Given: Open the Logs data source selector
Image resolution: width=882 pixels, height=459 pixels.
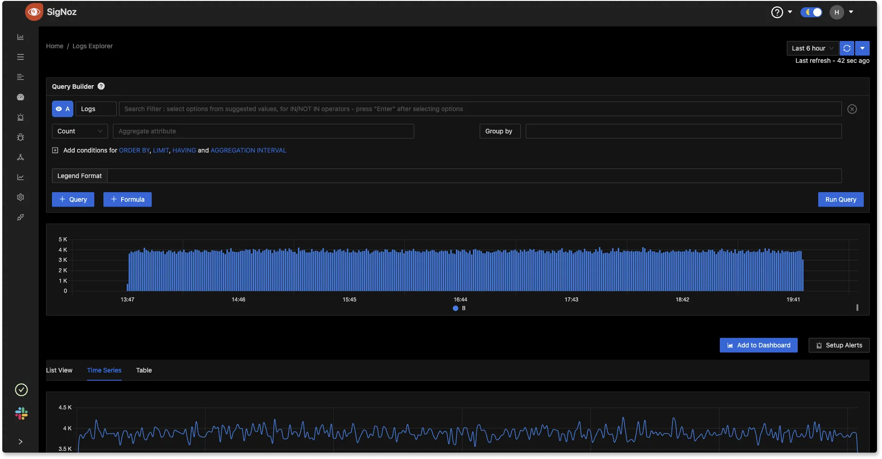Looking at the screenshot, I should (96, 109).
